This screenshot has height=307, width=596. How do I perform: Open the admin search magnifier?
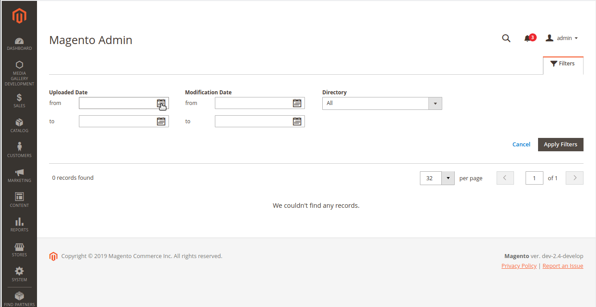506,38
